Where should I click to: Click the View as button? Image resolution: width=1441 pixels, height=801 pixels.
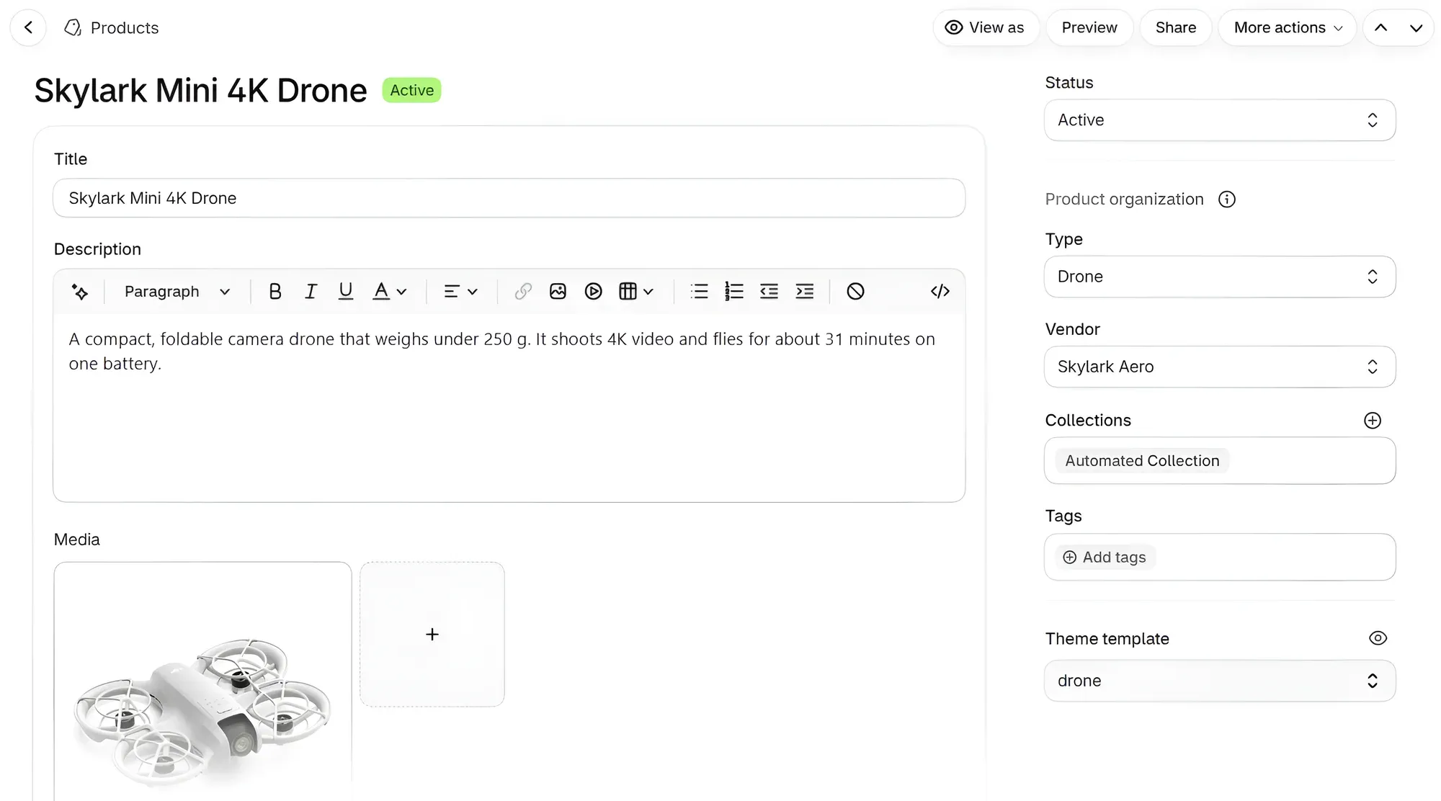pos(986,28)
